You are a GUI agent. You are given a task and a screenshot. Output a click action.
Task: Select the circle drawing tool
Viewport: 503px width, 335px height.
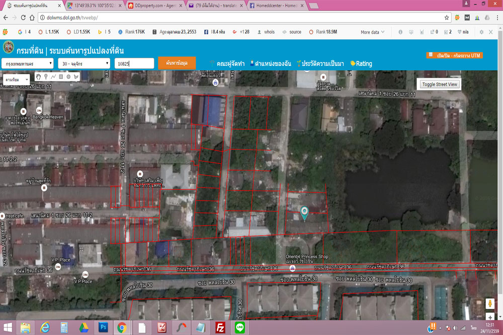click(68, 77)
